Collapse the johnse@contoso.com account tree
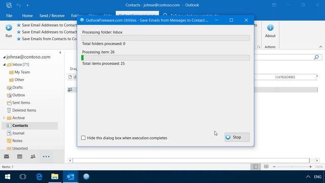This screenshot has height=183, width=325. 4,57
